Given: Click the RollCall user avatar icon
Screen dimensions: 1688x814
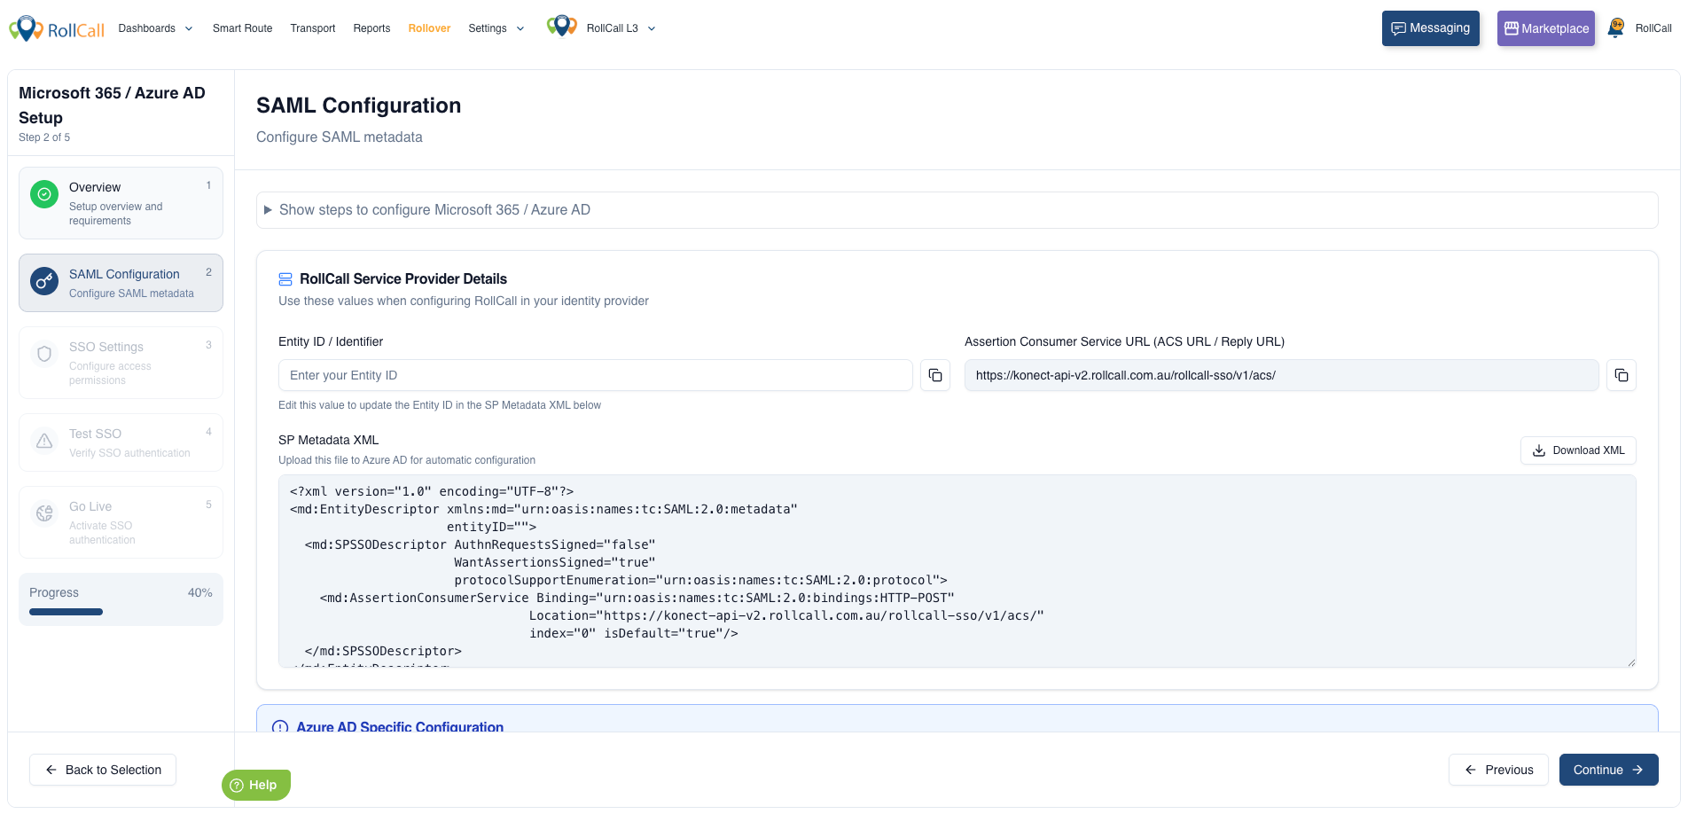Looking at the screenshot, I should (x=1616, y=28).
